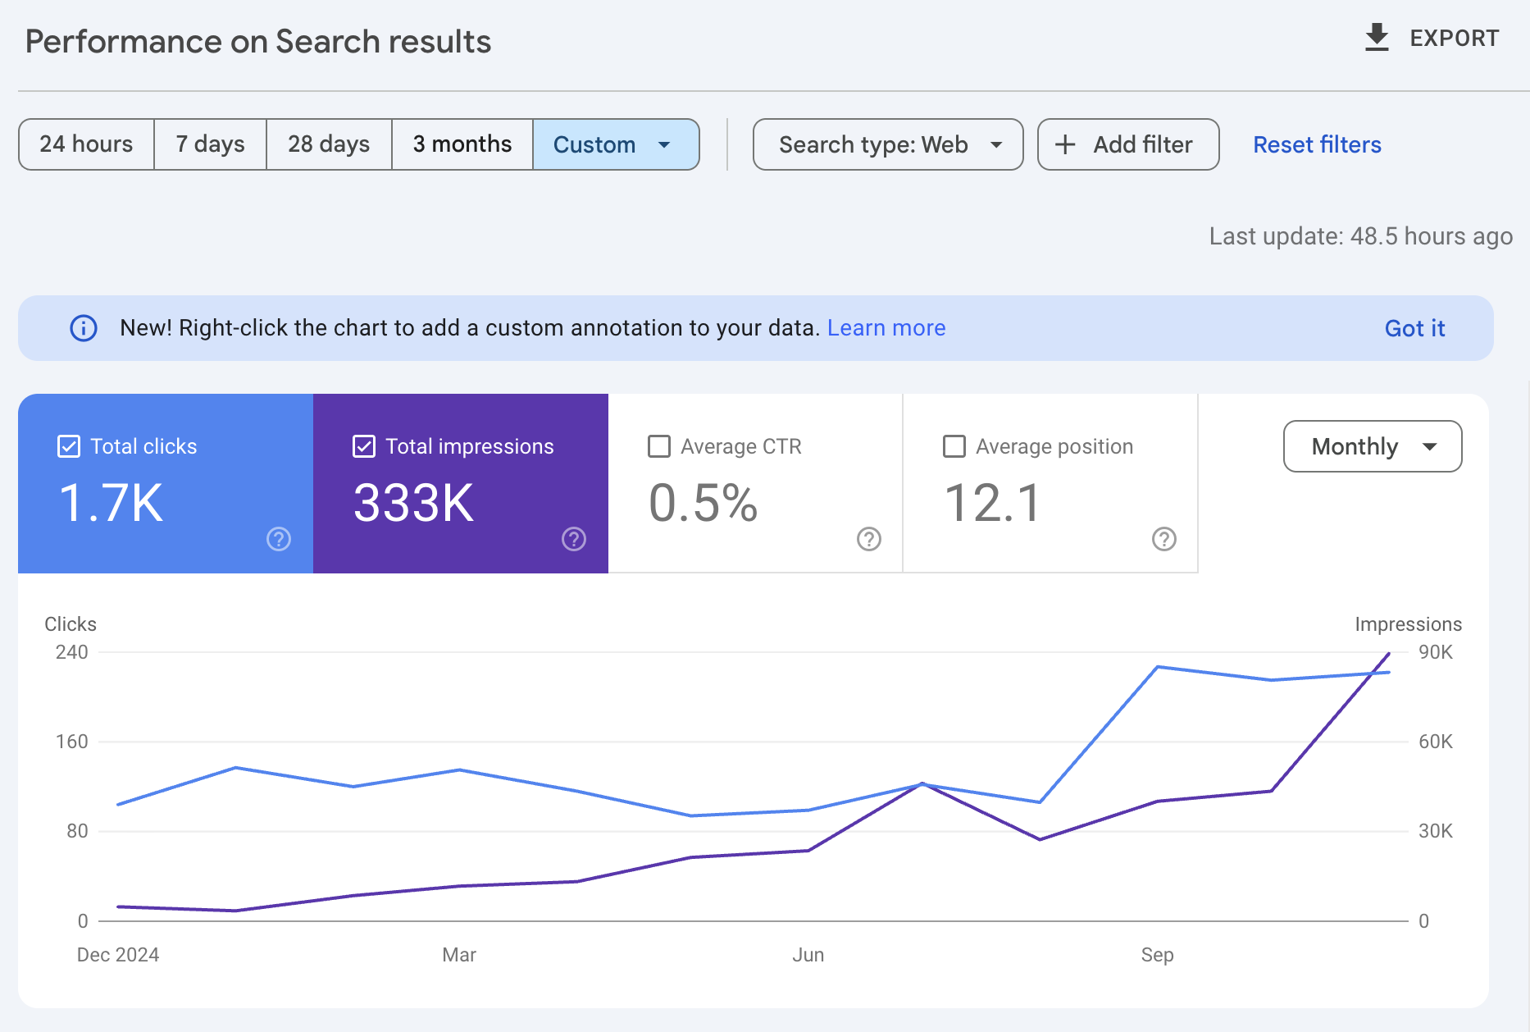1530x1032 pixels.
Task: Switch to the 28 days range
Action: tap(329, 144)
